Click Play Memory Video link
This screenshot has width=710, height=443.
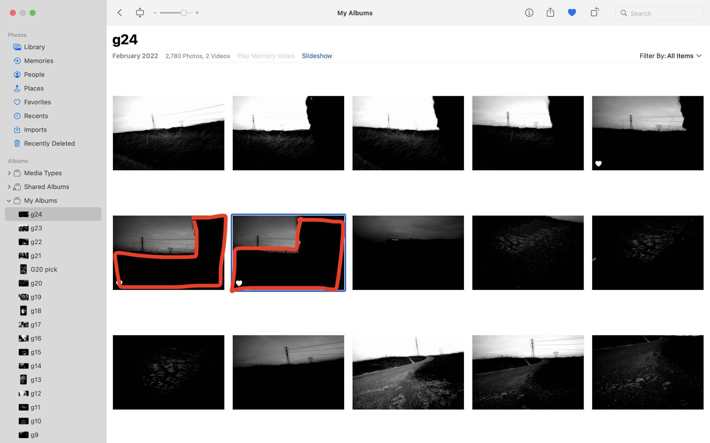pos(265,56)
